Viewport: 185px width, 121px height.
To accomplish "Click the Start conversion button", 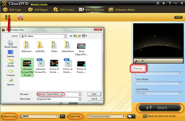I will point(160,108).
